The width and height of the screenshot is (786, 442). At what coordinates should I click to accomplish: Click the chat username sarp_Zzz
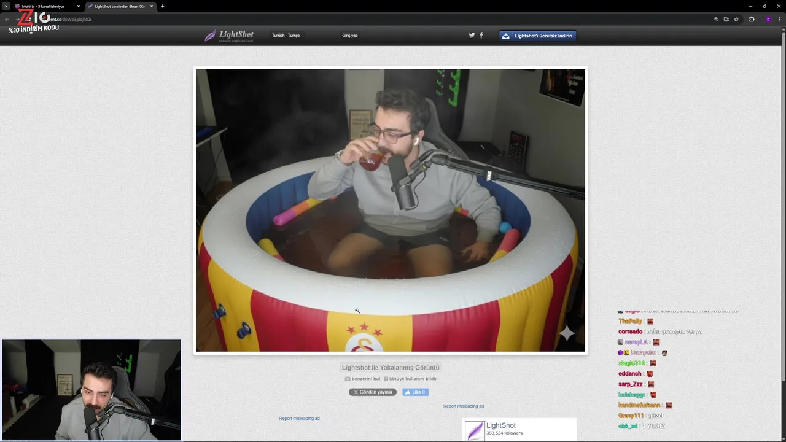(x=631, y=384)
